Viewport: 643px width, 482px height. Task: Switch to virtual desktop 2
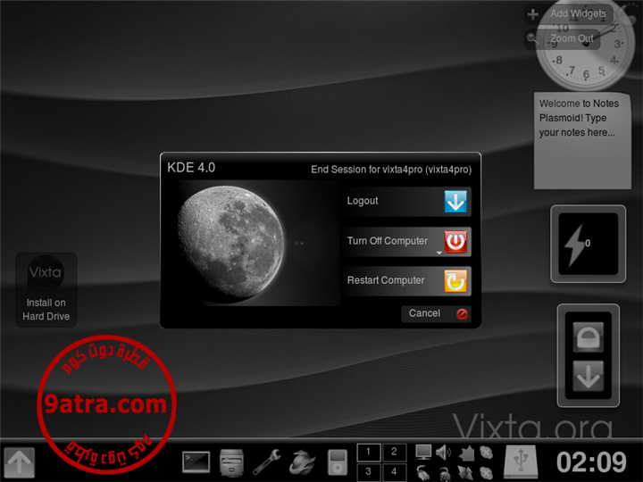click(x=394, y=452)
